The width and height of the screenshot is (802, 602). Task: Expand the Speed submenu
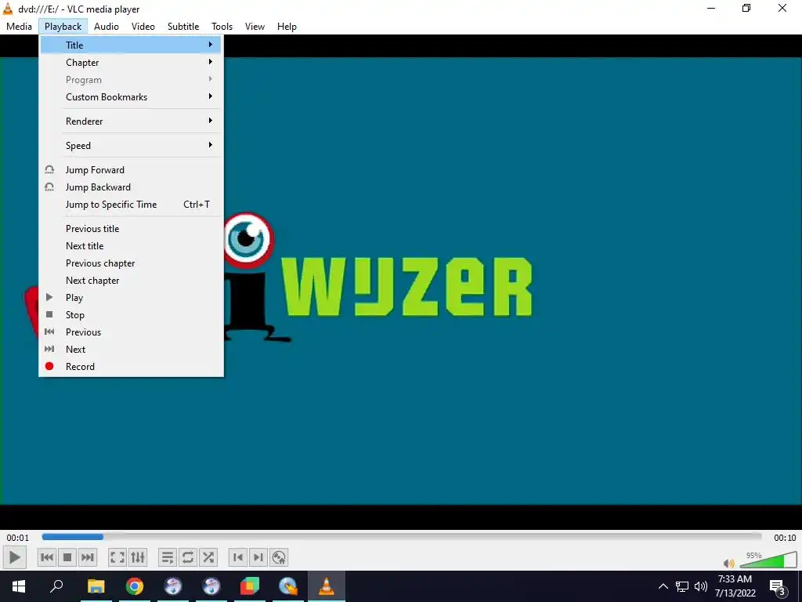(x=131, y=145)
